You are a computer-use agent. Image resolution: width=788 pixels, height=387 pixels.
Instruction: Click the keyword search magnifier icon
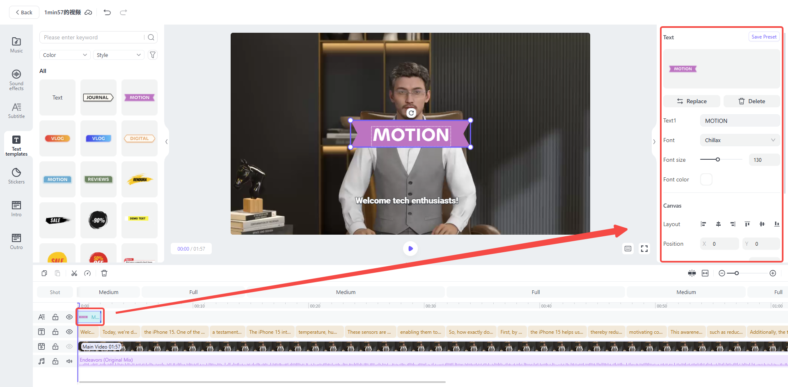pyautogui.click(x=151, y=37)
